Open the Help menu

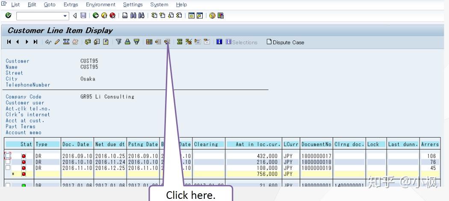click(x=181, y=5)
